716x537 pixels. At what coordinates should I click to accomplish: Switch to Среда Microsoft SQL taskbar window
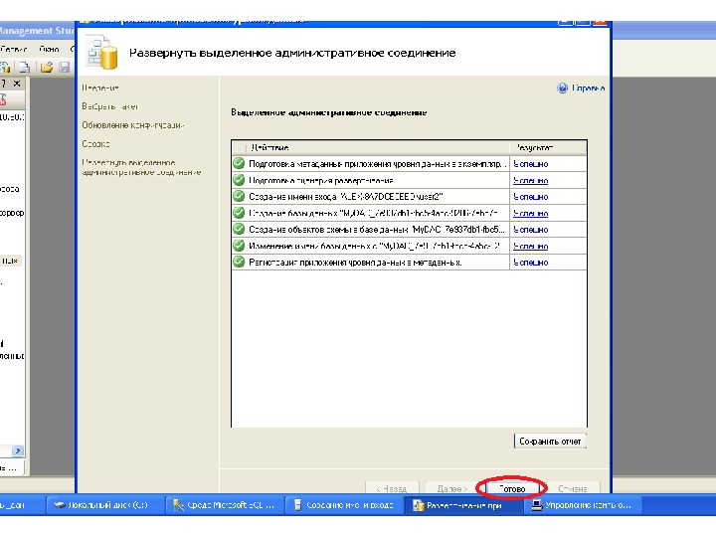tap(225, 505)
